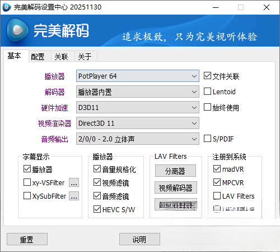Expand the 硬件加速 dropdown showing D3D11
This screenshot has width=280, height=252.
[x=138, y=107]
